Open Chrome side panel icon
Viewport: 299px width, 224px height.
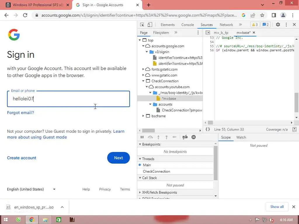(x=274, y=15)
